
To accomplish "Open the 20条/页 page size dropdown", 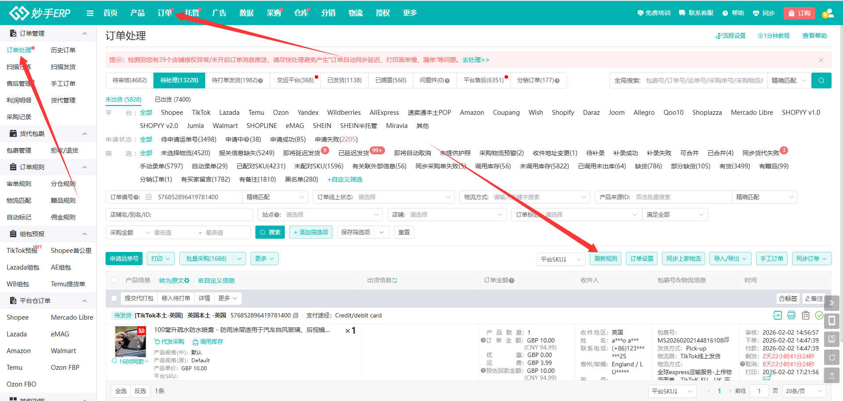I will pyautogui.click(x=803, y=391).
